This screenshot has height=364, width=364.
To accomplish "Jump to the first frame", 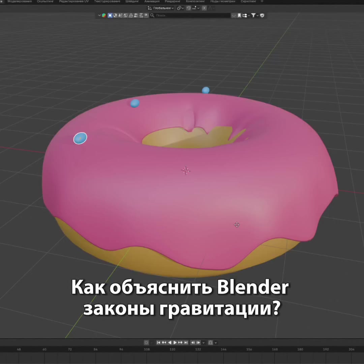I will 158,342.
